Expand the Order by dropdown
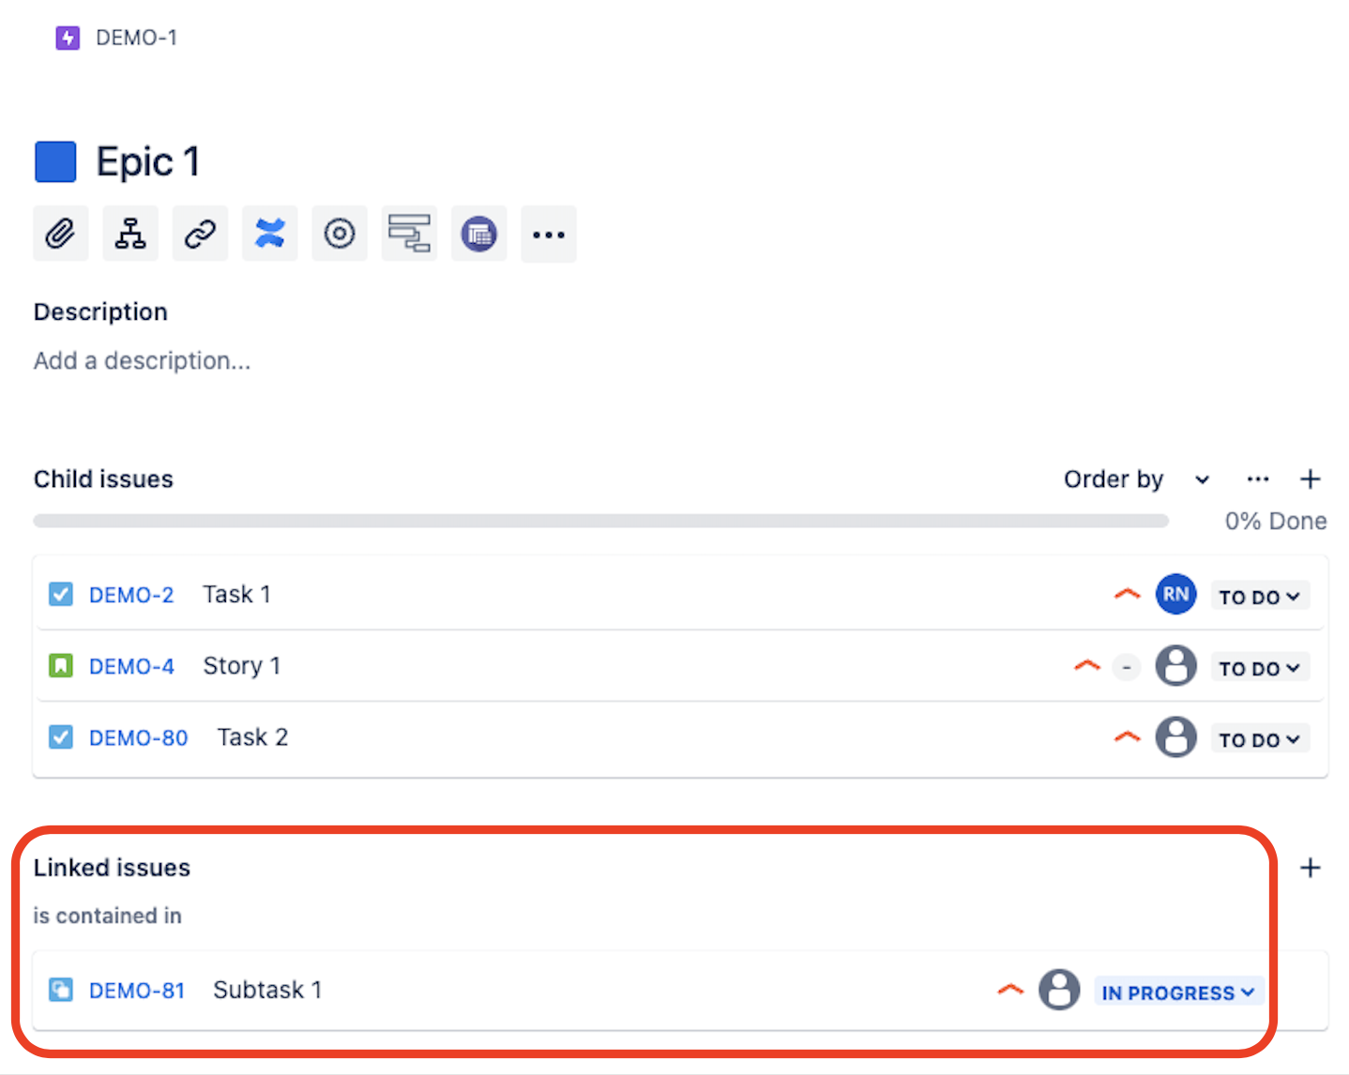The image size is (1349, 1075). pyautogui.click(x=1136, y=479)
